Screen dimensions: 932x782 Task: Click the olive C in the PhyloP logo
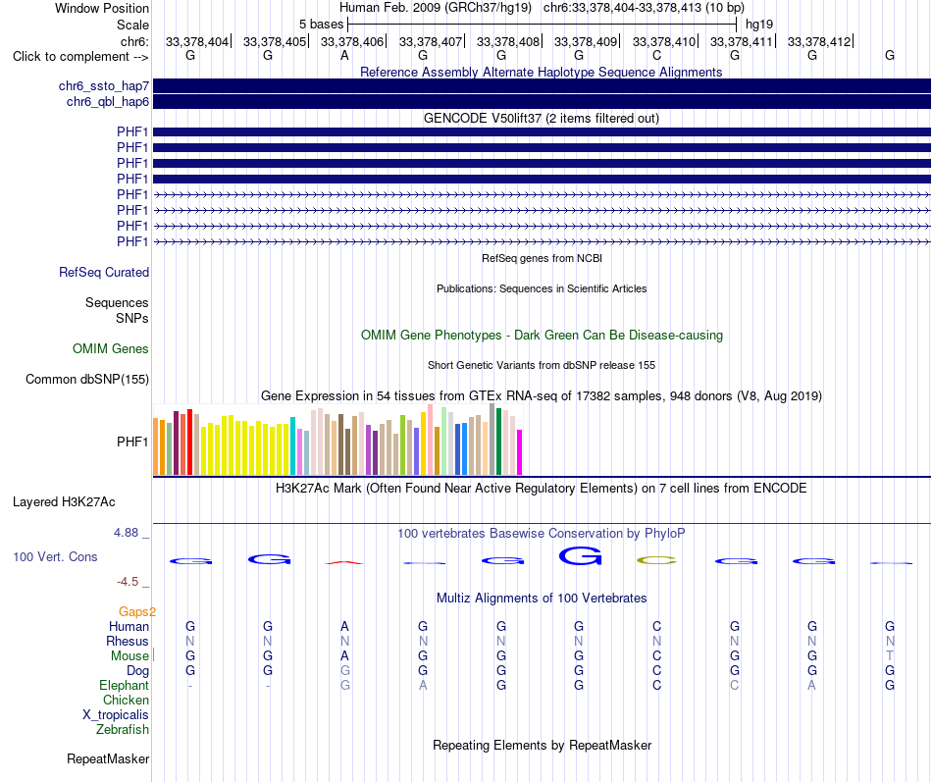coord(656,560)
